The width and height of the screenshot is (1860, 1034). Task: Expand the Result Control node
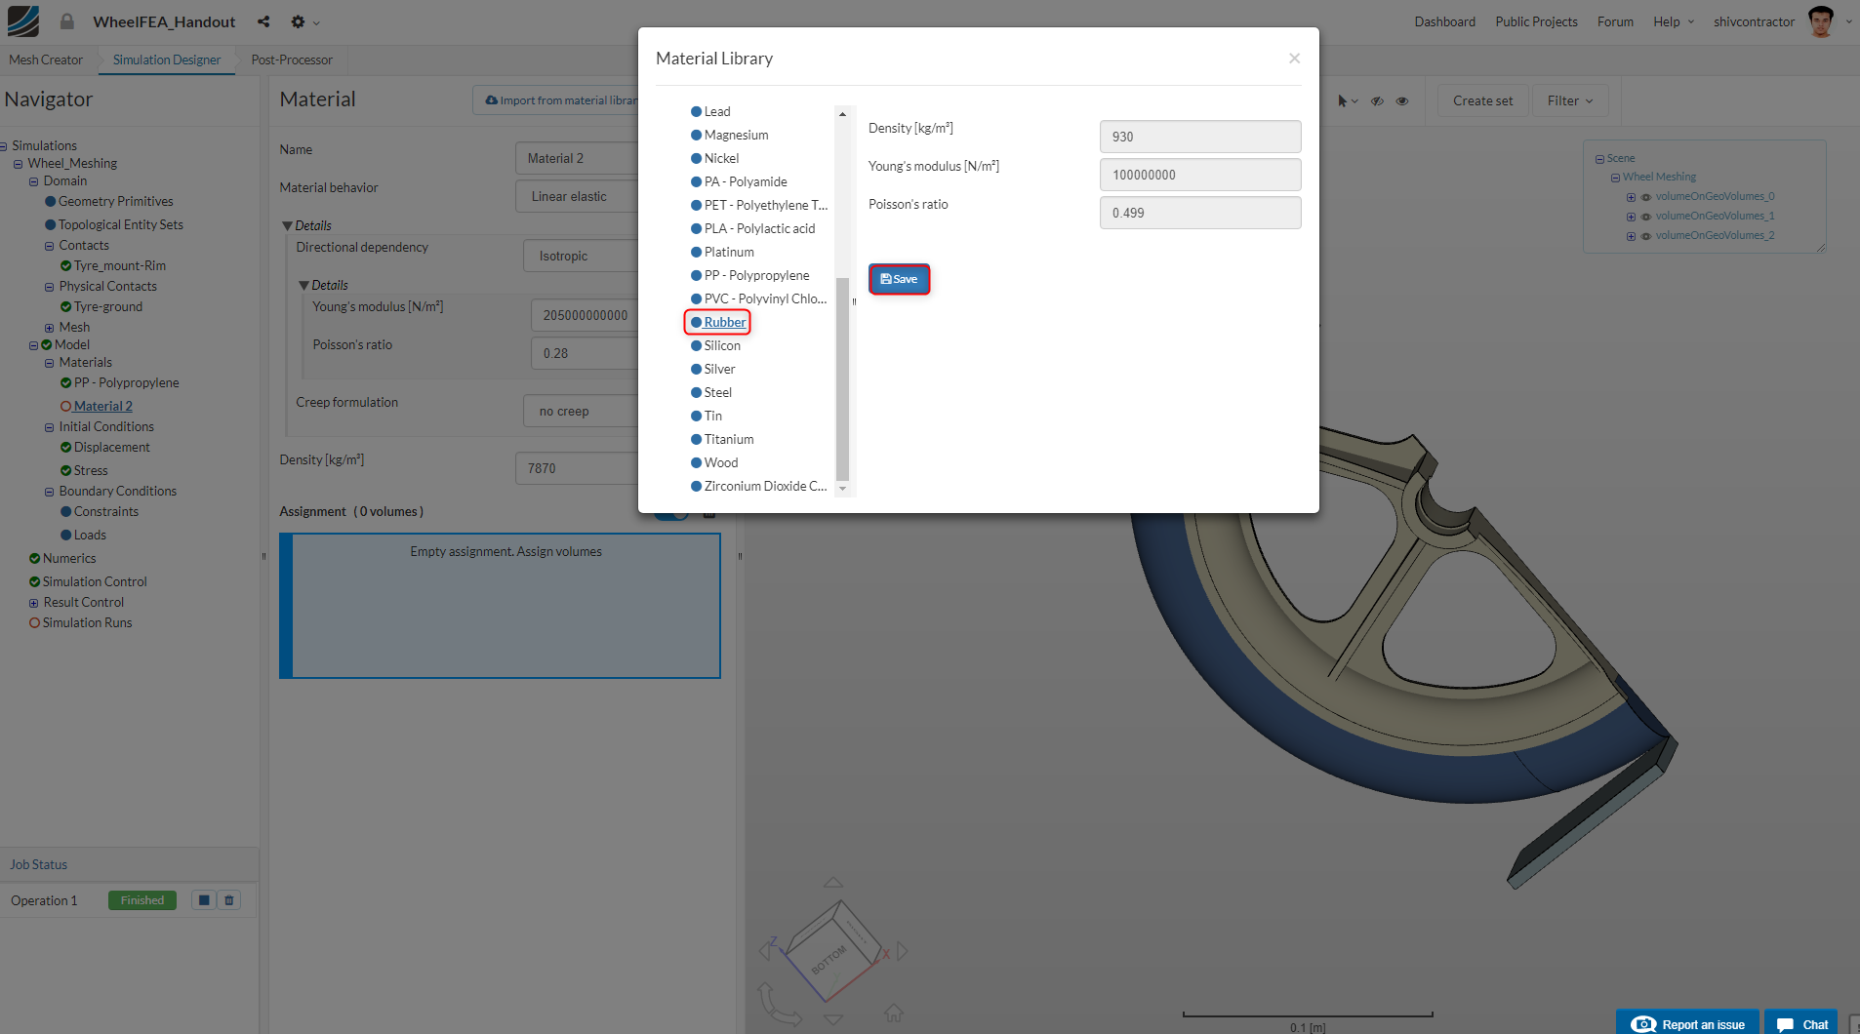coord(34,603)
